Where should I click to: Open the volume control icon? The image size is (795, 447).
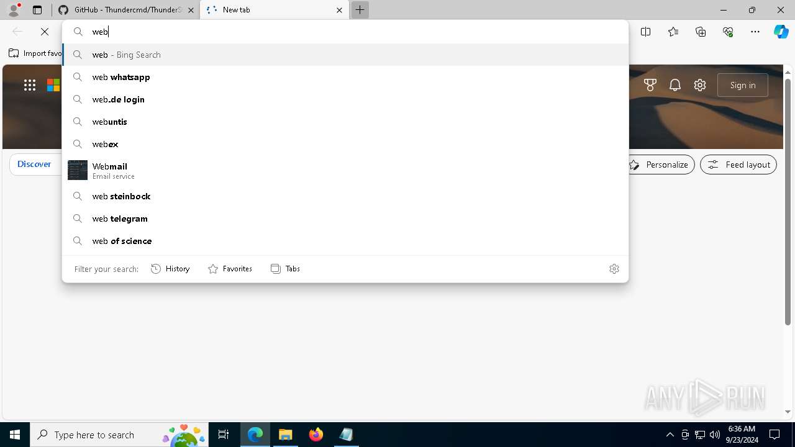coord(714,435)
